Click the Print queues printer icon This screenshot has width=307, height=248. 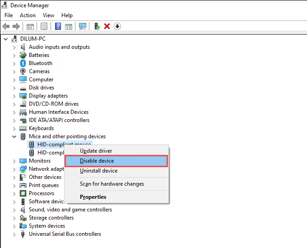(x=23, y=185)
